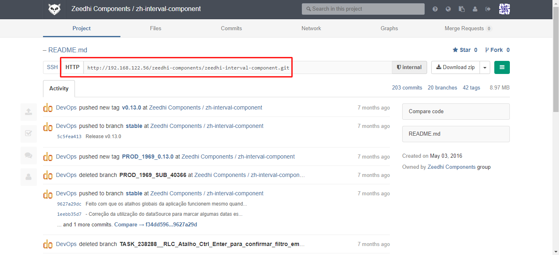
Task: Click the repository clone URL field
Action: [x=238, y=67]
